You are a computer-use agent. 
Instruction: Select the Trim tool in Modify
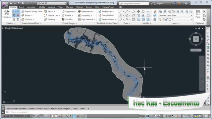[148, 12]
